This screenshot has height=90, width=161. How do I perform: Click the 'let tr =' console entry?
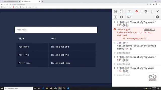point(136,46)
